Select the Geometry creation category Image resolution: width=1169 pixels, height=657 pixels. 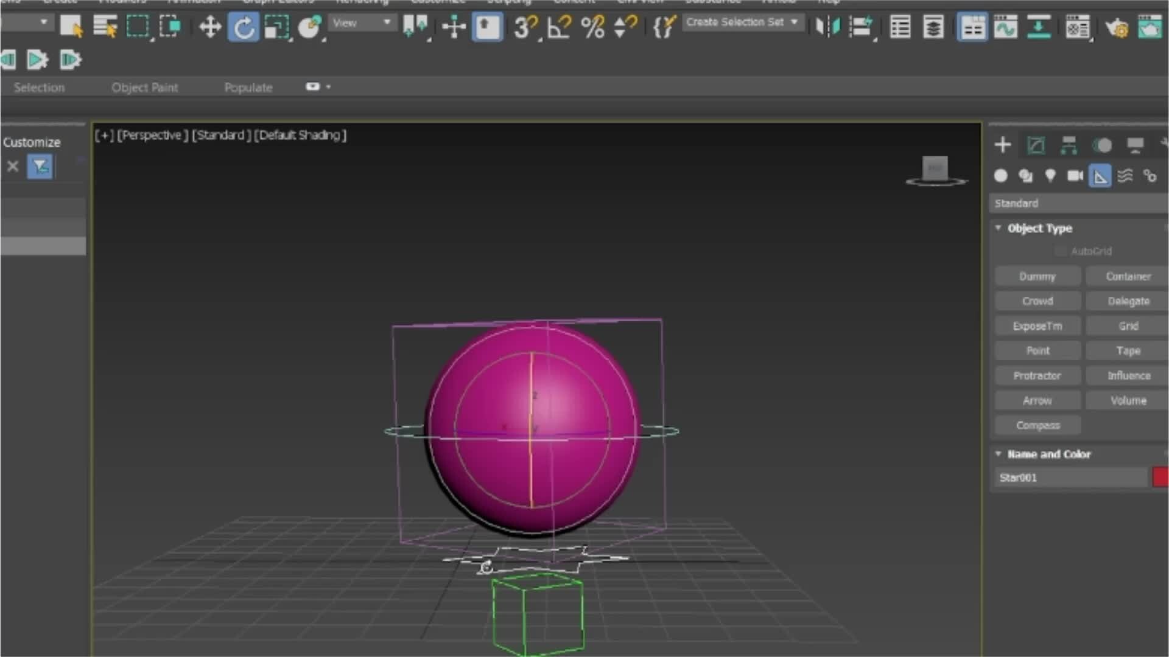coord(1001,176)
